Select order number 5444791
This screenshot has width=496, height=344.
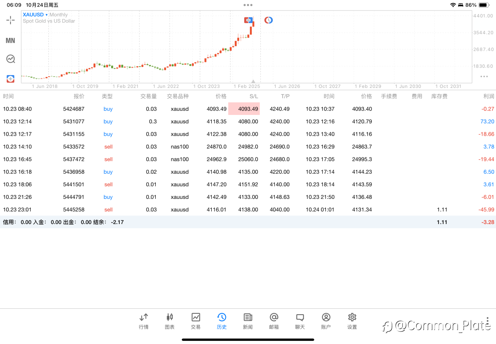point(74,197)
